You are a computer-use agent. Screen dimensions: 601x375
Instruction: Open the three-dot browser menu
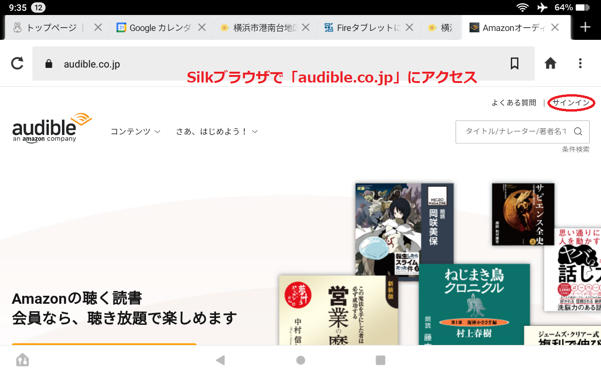click(581, 63)
